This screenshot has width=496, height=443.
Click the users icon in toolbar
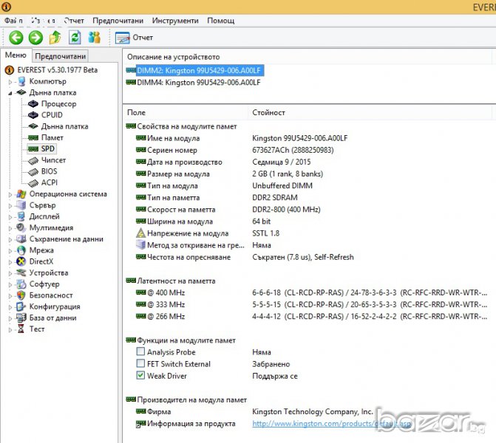click(95, 38)
